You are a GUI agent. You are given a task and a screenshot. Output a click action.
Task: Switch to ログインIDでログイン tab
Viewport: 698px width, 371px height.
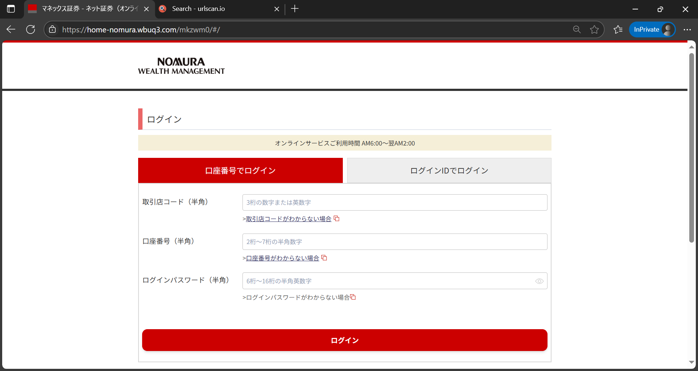pyautogui.click(x=449, y=171)
